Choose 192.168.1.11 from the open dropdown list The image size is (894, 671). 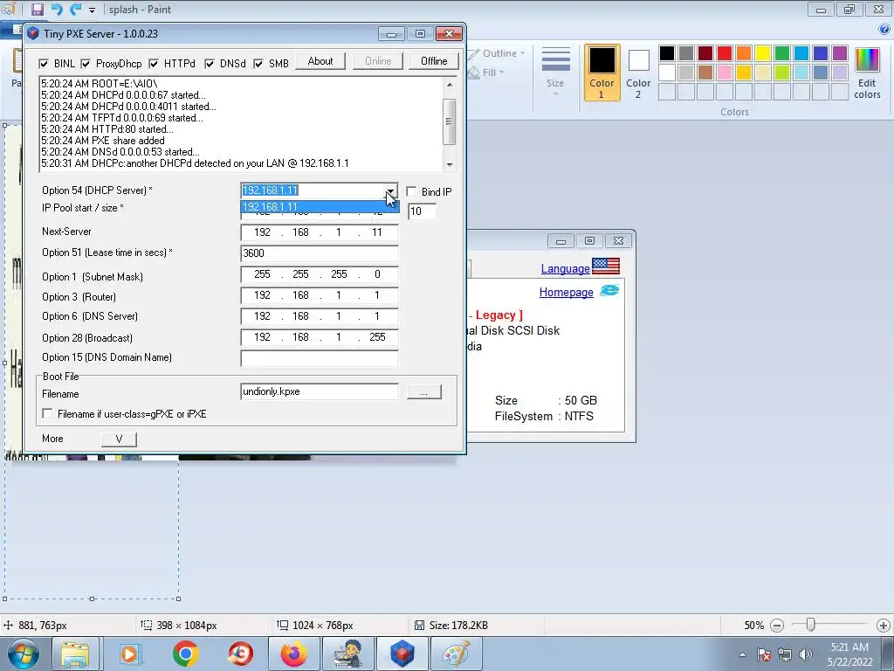click(320, 206)
